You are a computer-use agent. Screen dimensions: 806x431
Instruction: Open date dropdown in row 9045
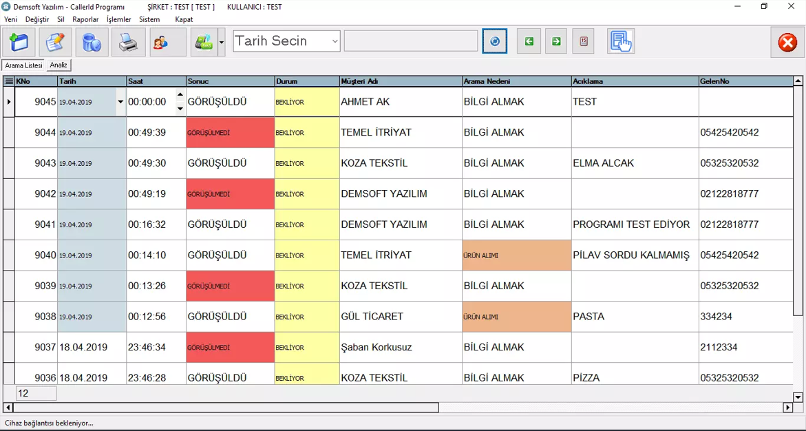pos(120,102)
